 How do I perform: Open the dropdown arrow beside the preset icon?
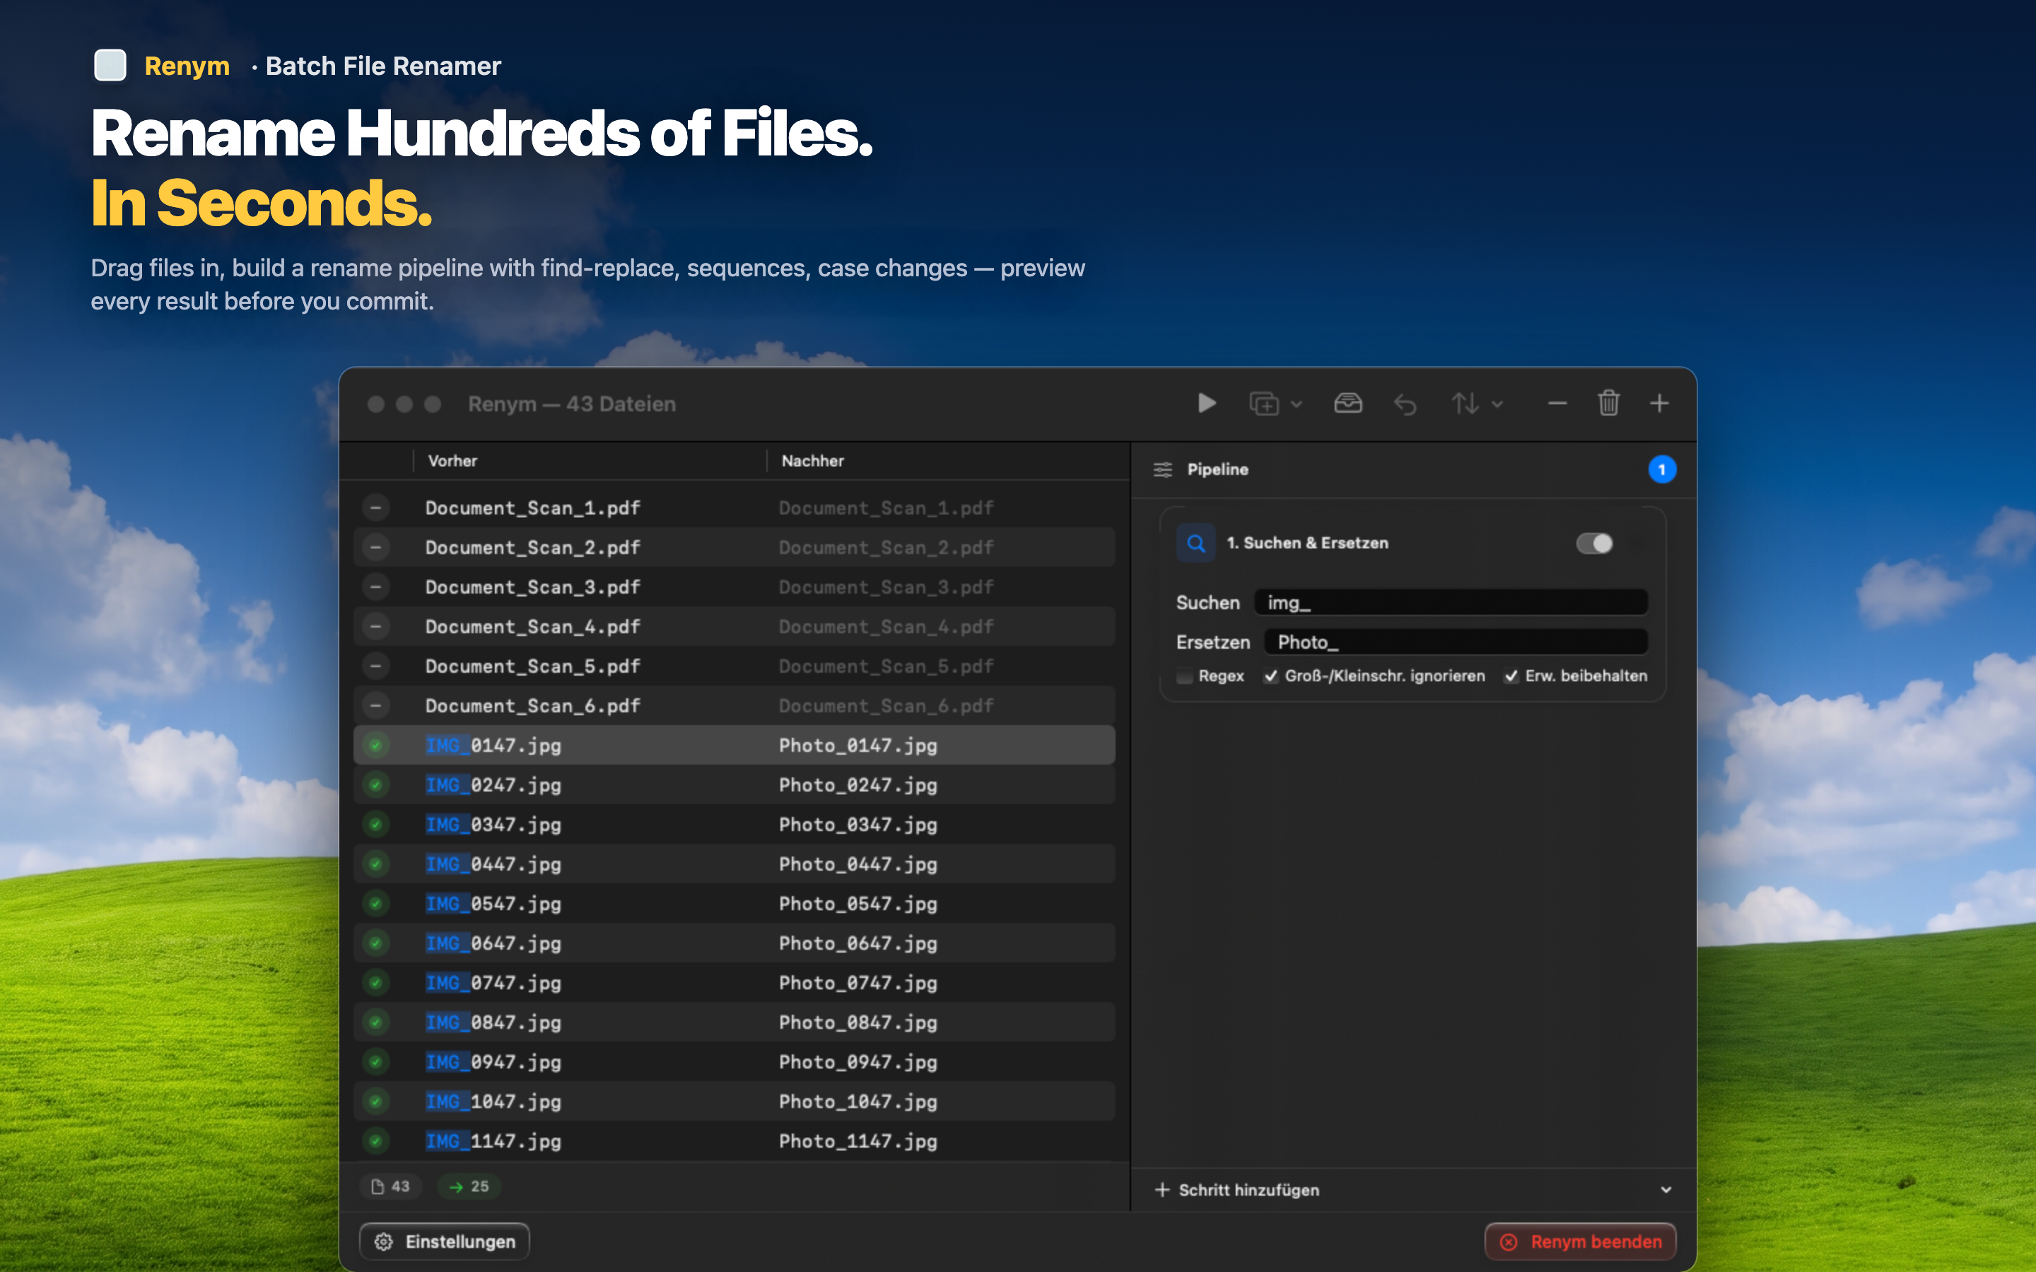pyautogui.click(x=1297, y=405)
